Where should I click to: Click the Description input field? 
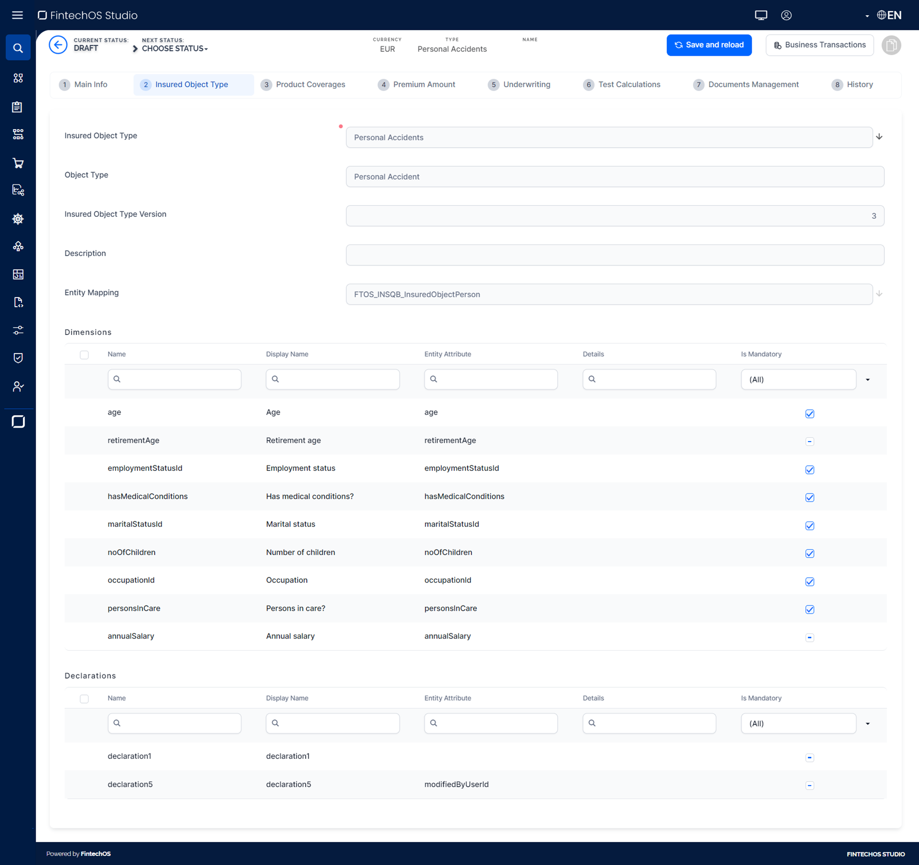[x=615, y=255]
